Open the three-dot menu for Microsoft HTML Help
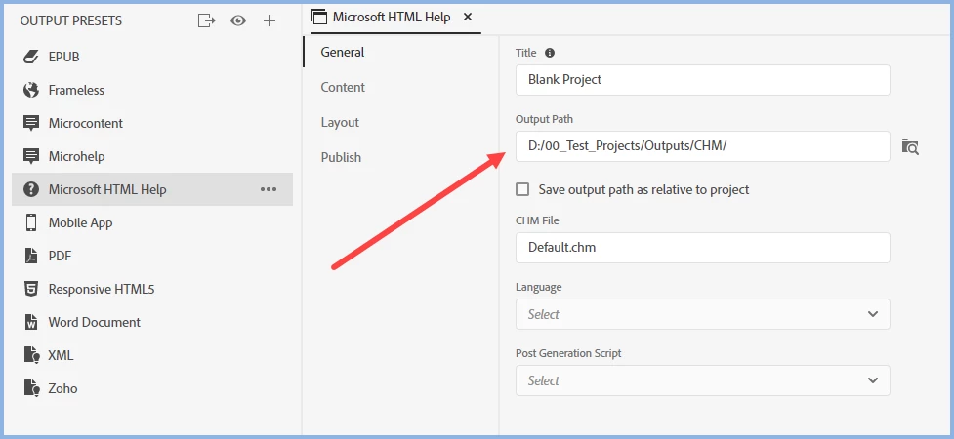The height and width of the screenshot is (439, 954). pos(269,189)
